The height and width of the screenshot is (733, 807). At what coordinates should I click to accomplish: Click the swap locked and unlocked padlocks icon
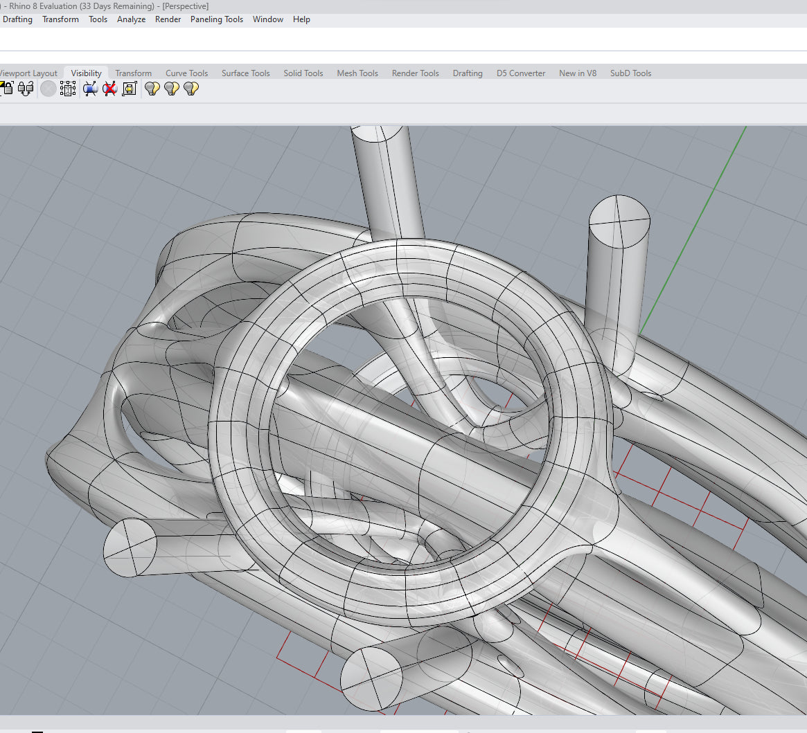pyautogui.click(x=26, y=88)
